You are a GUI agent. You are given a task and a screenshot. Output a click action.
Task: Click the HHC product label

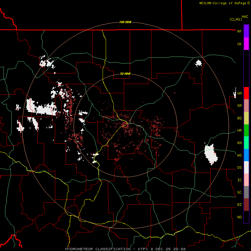click(x=245, y=17)
